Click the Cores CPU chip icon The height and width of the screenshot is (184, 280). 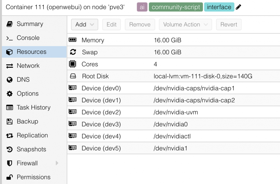[x=72, y=64]
